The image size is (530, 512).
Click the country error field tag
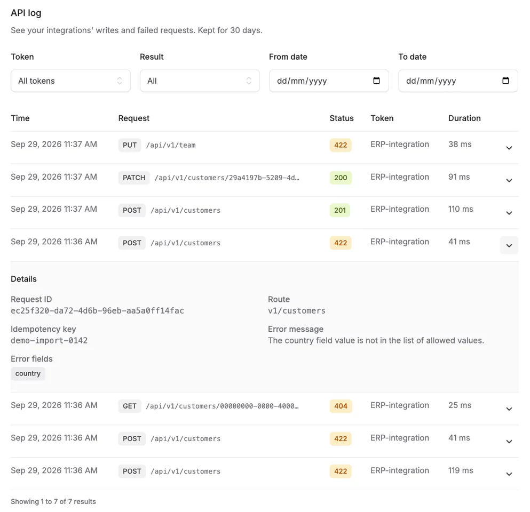pyautogui.click(x=28, y=373)
